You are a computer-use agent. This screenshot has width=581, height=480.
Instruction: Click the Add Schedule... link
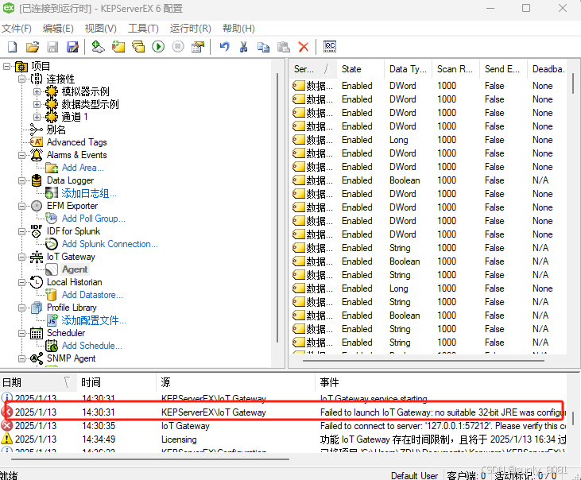coord(92,346)
